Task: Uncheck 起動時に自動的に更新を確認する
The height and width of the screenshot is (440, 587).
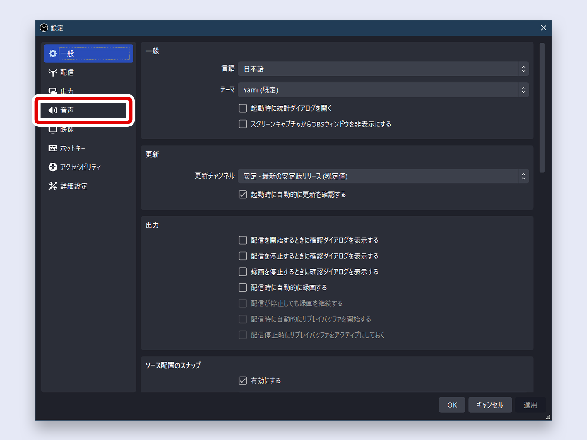Action: pos(243,195)
